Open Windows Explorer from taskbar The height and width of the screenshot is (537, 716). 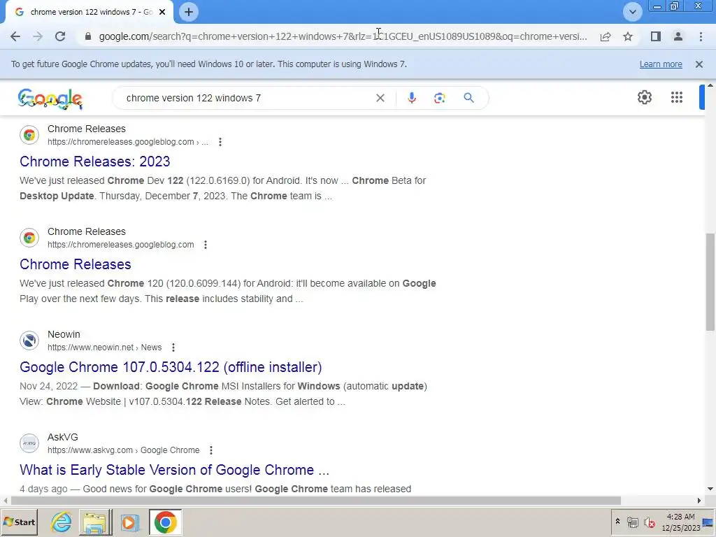pyautogui.click(x=95, y=522)
